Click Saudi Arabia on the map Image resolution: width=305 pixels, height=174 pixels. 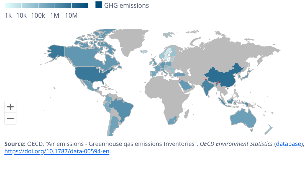coord(186,87)
